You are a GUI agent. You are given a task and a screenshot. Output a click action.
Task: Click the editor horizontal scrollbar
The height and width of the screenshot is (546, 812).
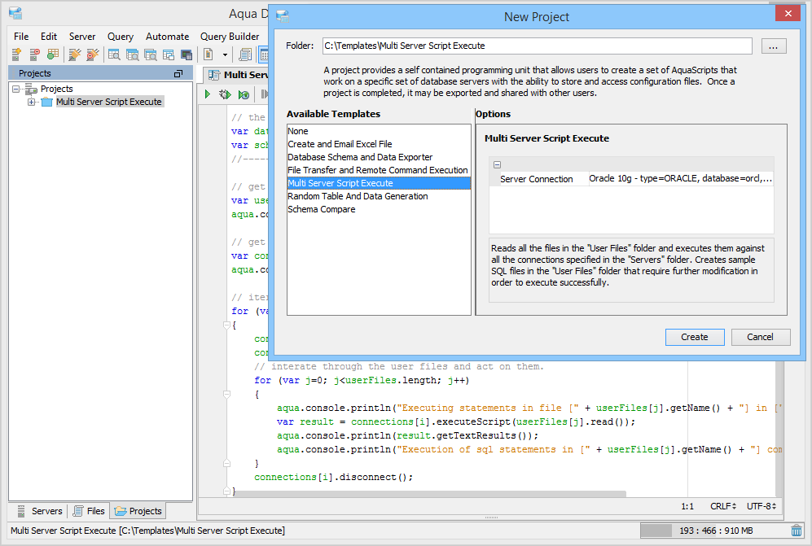point(430,494)
